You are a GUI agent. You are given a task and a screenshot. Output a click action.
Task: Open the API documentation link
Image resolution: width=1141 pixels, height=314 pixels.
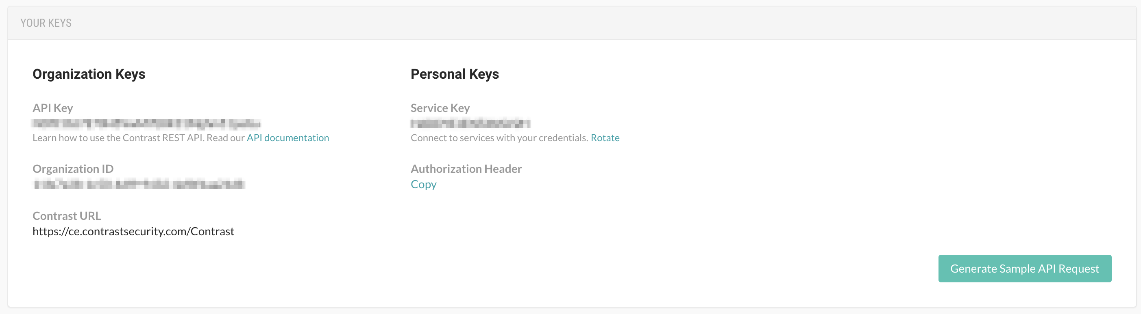287,138
